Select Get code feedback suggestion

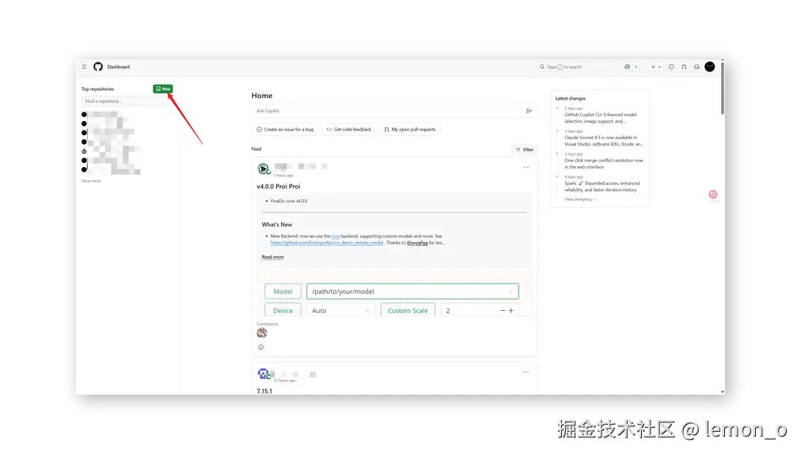click(349, 130)
